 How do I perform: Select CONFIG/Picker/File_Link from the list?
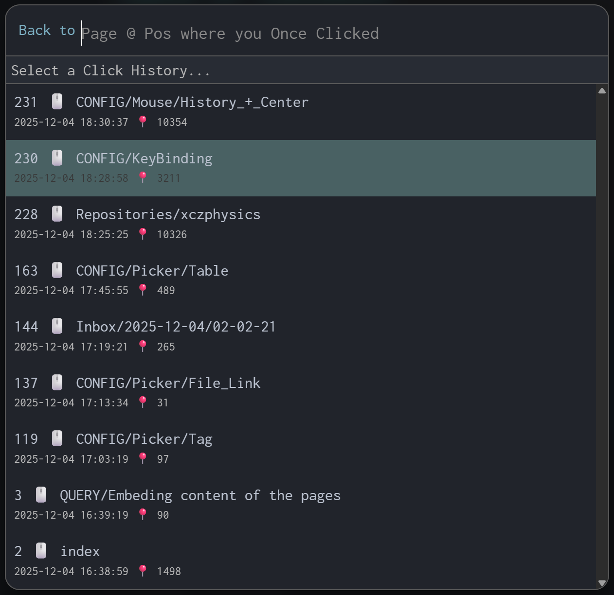click(168, 384)
